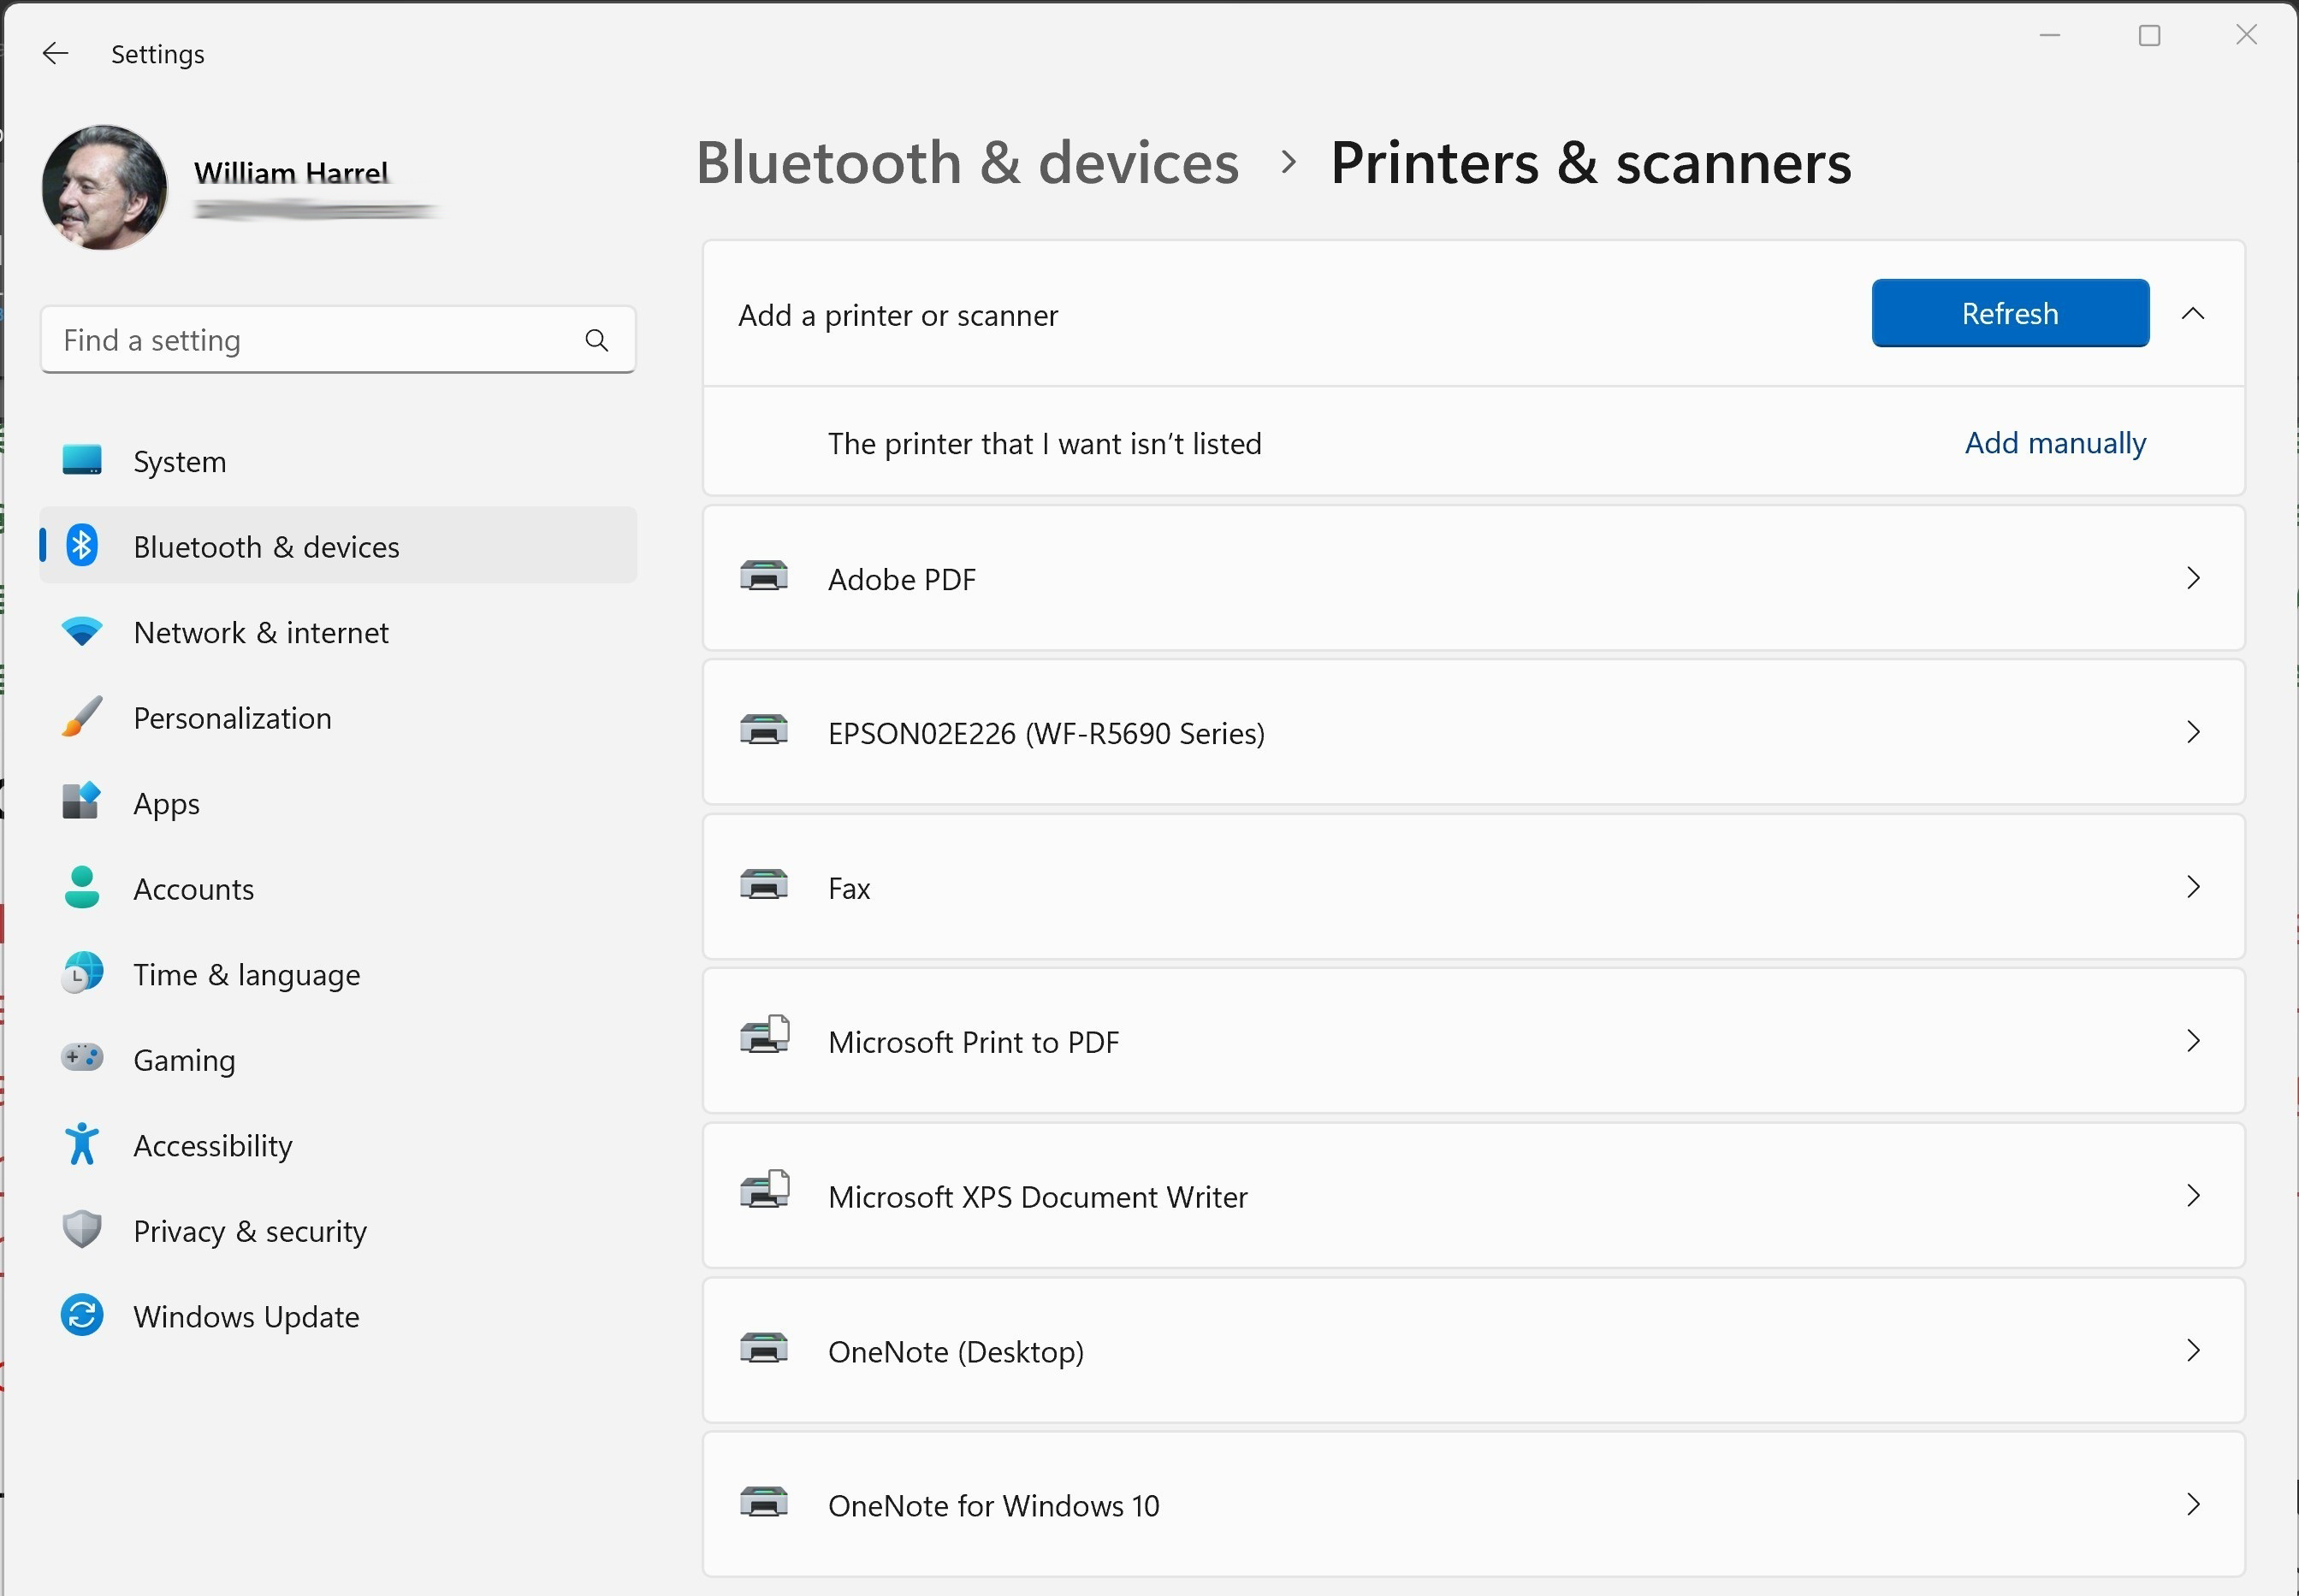2299x1596 pixels.
Task: Expand OneNote Desktop printer settings
Action: tap(2196, 1350)
